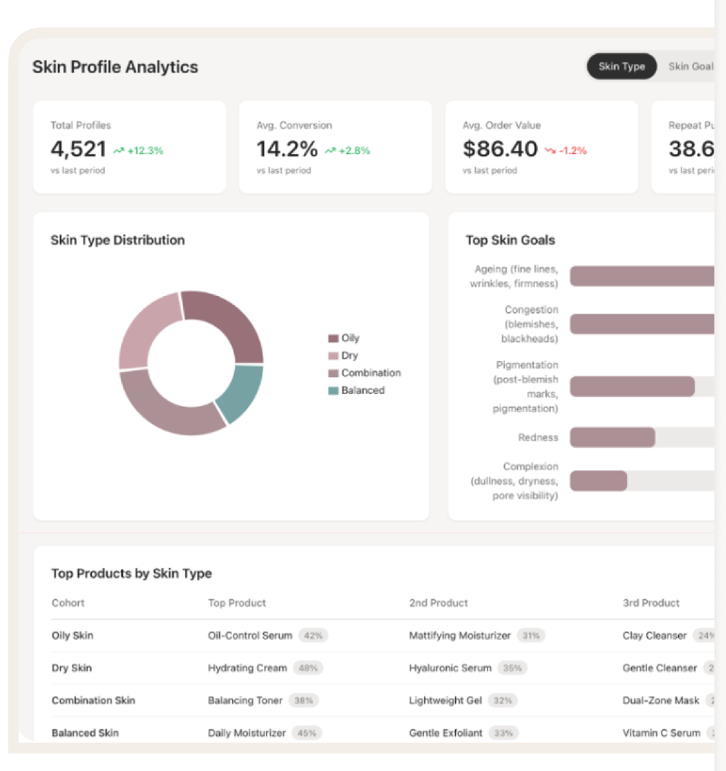Switch to the Skin Goal tab
This screenshot has width=726, height=771.
[x=691, y=66]
